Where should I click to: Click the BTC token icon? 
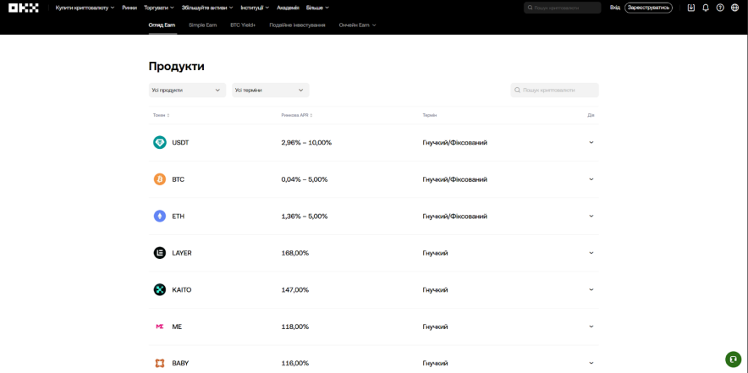coord(160,179)
